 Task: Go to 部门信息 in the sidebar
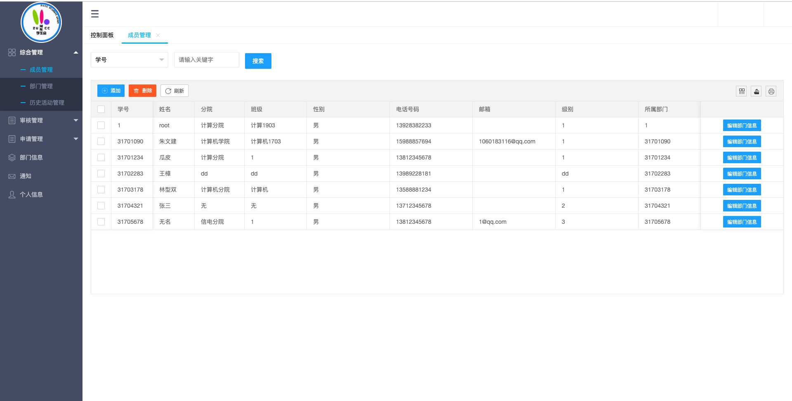coord(41,157)
